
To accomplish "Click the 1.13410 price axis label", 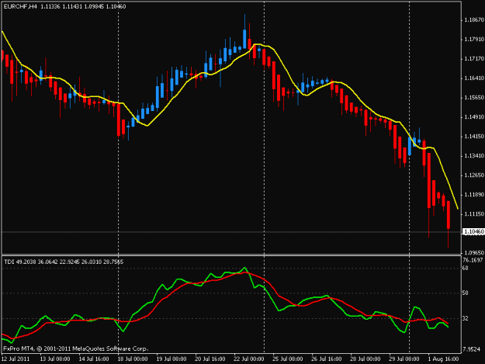I will point(474,156).
